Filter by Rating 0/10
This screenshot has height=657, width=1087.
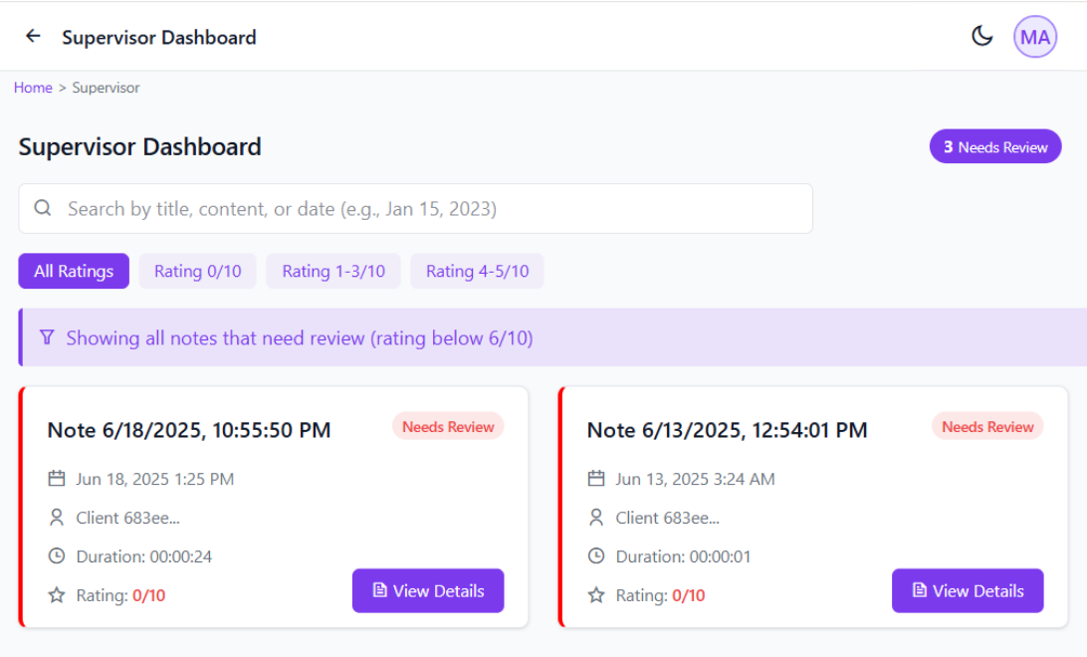coord(197,271)
